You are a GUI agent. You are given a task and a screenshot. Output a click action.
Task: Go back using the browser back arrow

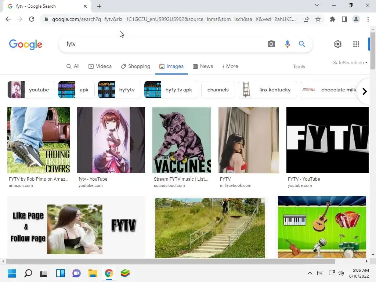[x=8, y=19]
